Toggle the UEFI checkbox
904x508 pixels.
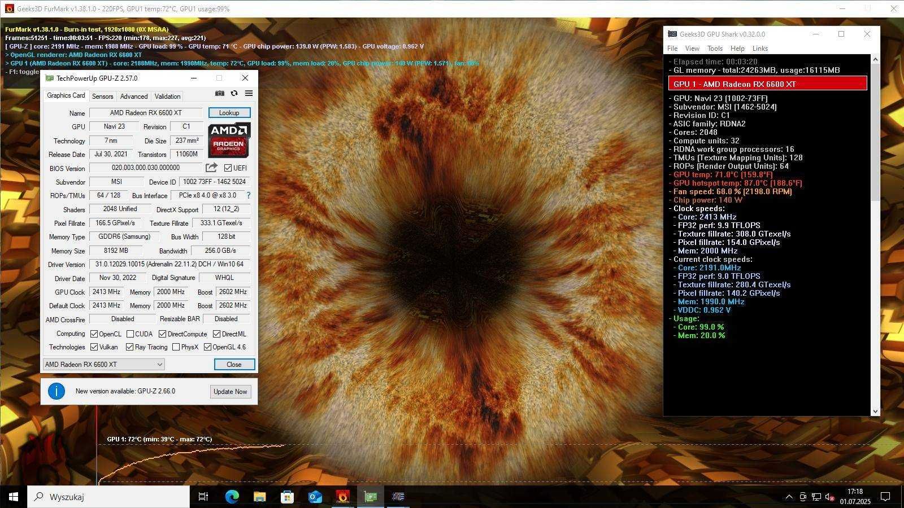coord(228,168)
